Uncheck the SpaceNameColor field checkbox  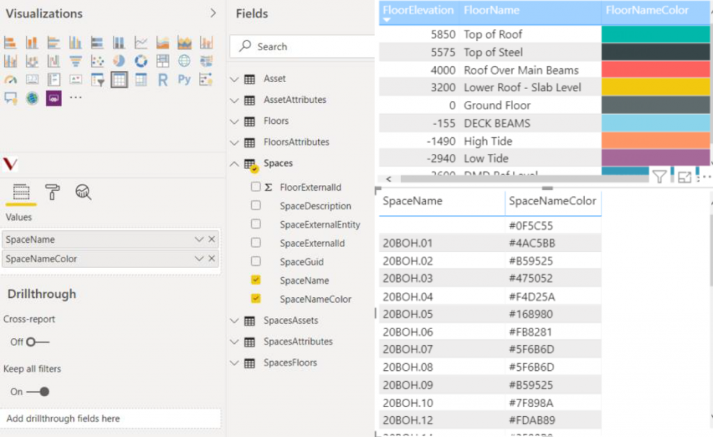pyautogui.click(x=256, y=299)
